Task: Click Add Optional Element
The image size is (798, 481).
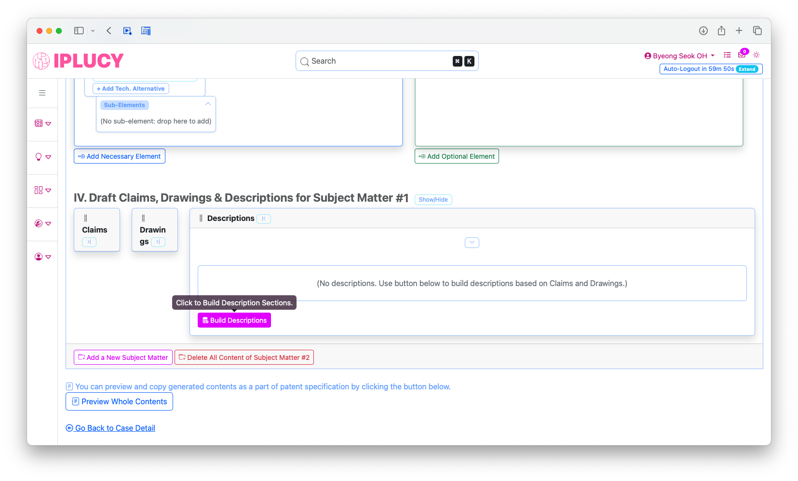Action: [457, 156]
